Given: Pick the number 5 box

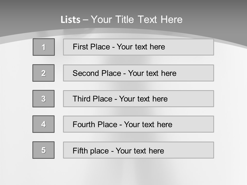Looking at the screenshot, I should [43, 150].
